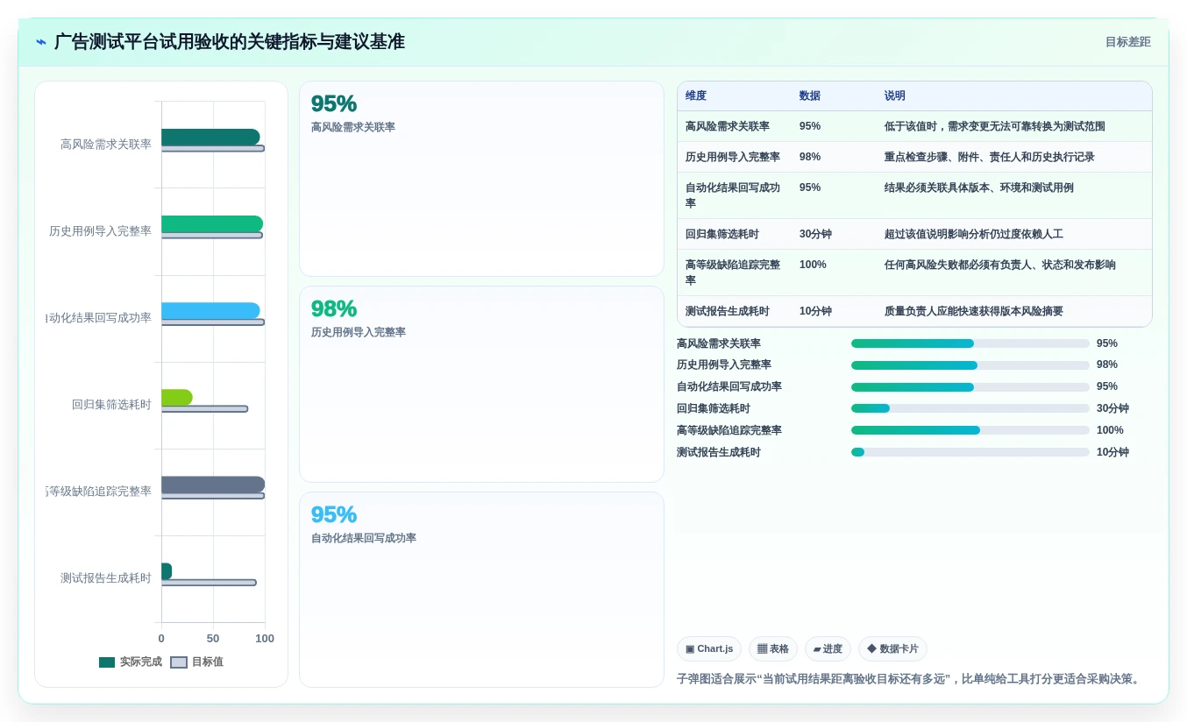Select the 回归集筛选耗时 table row name
This screenshot has height=722, width=1187.
coord(722,234)
